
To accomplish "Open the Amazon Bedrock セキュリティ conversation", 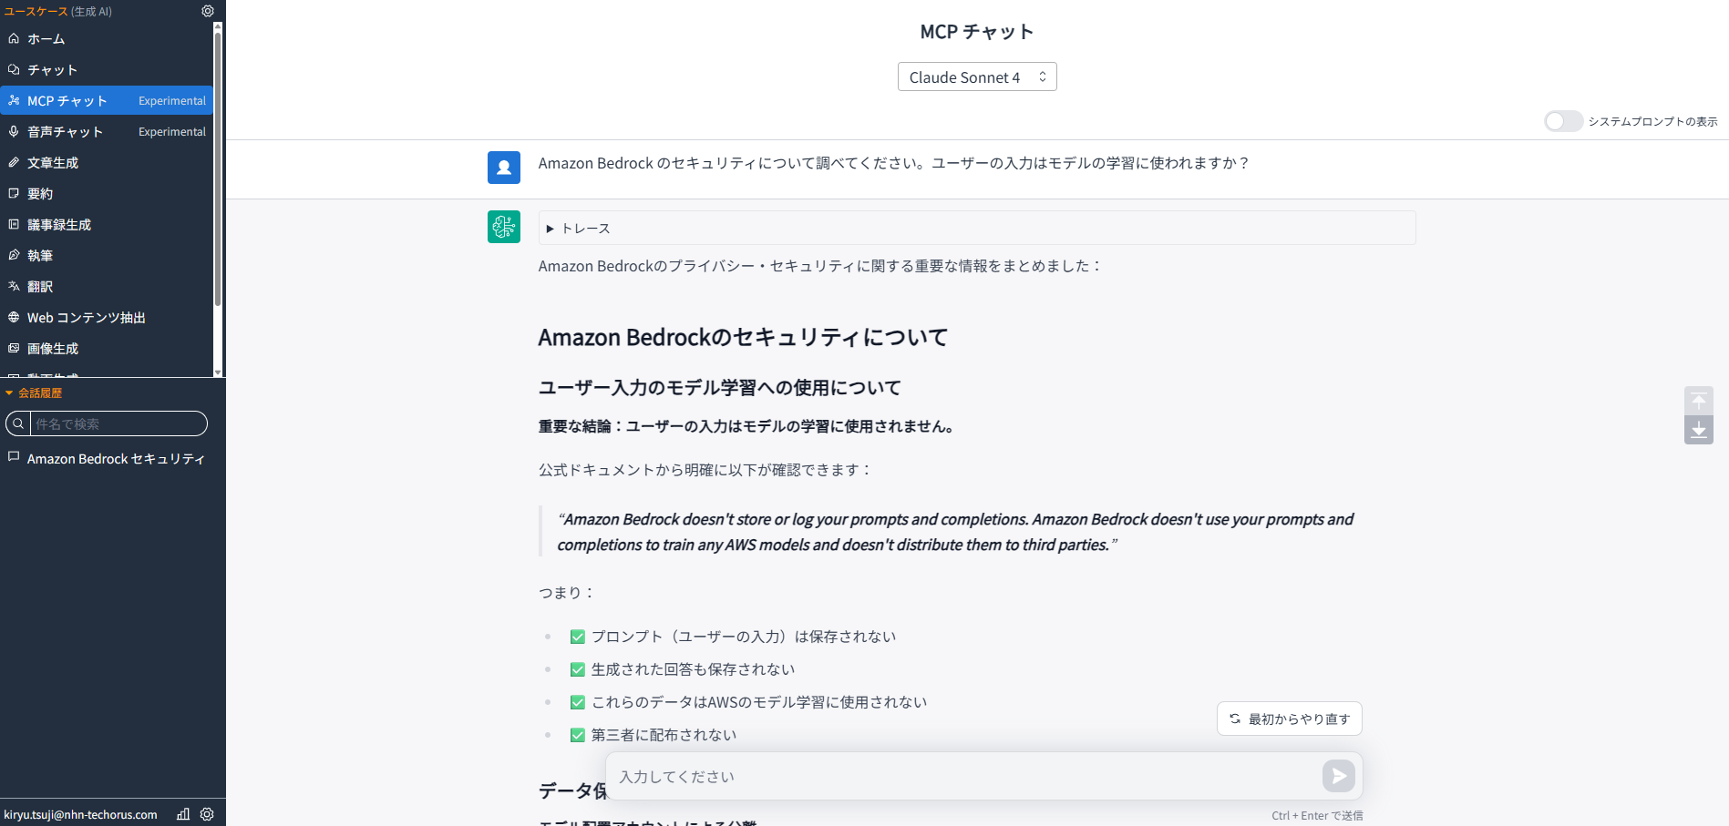I will click(107, 458).
